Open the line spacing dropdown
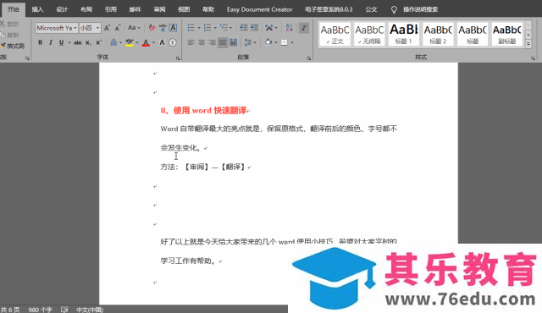 click(250, 42)
